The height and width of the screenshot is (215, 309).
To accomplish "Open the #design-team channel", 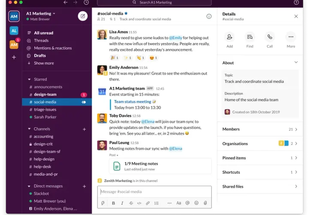I will pos(57,95).
